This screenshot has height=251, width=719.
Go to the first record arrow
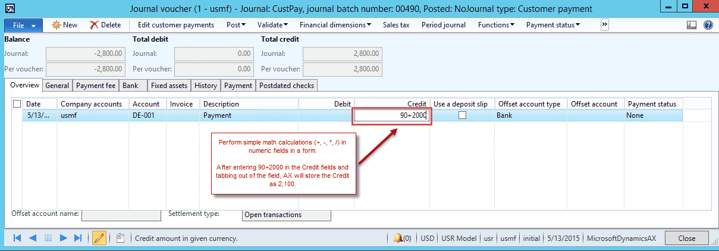(x=17, y=238)
